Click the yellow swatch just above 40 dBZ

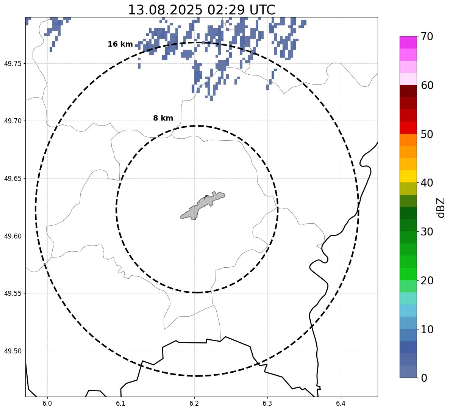click(408, 176)
